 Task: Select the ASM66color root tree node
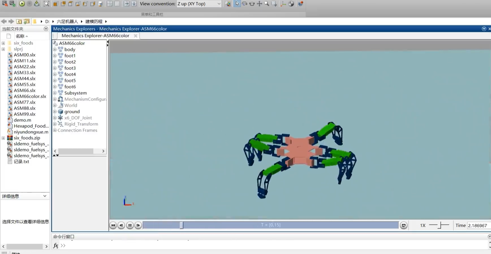click(72, 43)
